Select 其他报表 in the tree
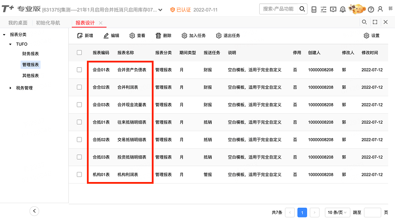The width and height of the screenshot is (395, 221). (x=31, y=75)
